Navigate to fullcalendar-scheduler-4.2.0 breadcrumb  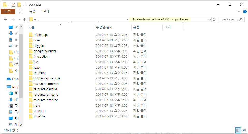pos(150,19)
